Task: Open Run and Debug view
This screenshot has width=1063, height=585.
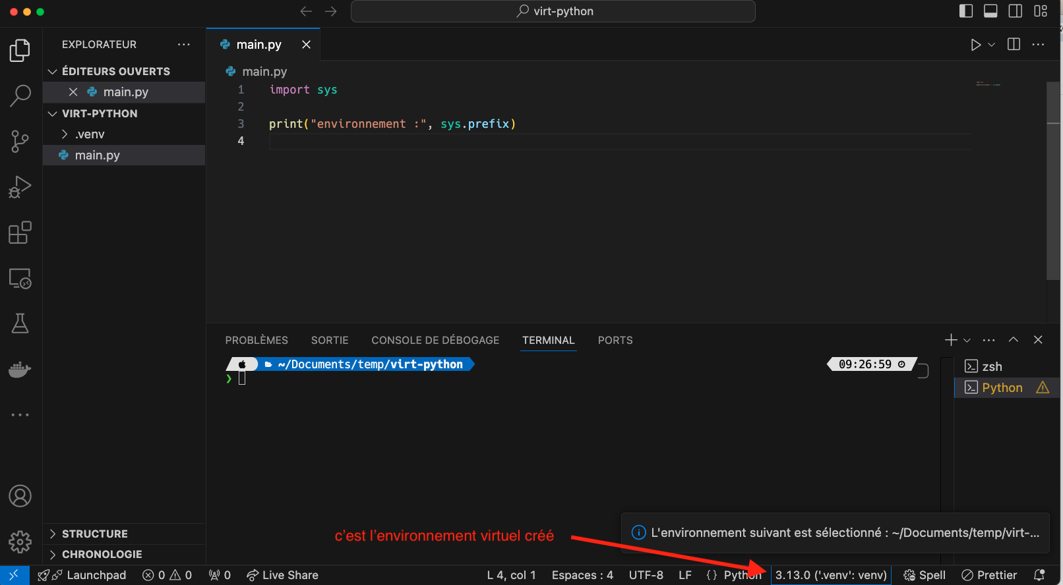Action: (x=20, y=187)
